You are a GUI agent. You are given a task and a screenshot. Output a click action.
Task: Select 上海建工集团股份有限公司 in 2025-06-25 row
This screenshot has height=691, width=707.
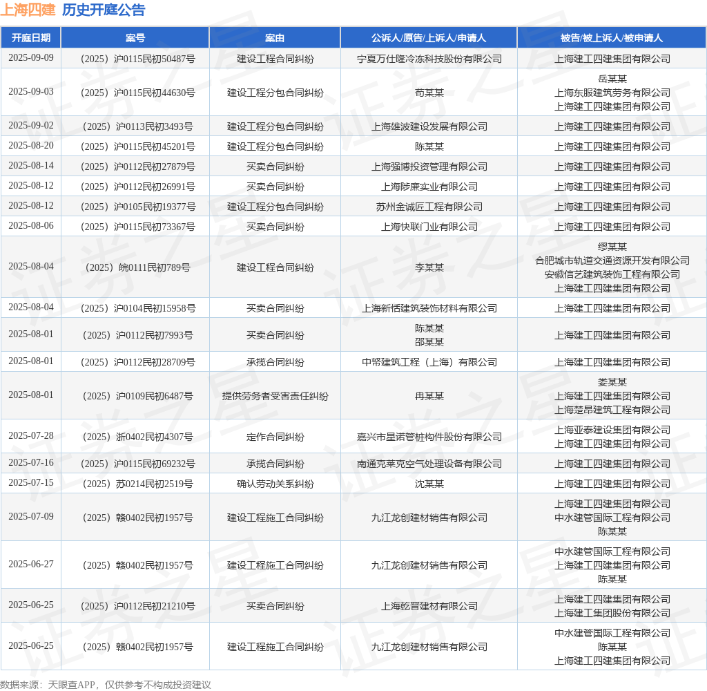611,612
